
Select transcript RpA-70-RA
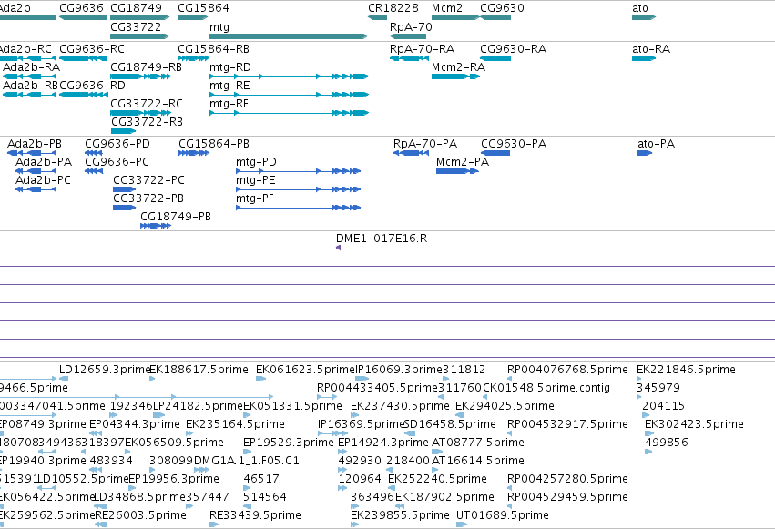(409, 58)
